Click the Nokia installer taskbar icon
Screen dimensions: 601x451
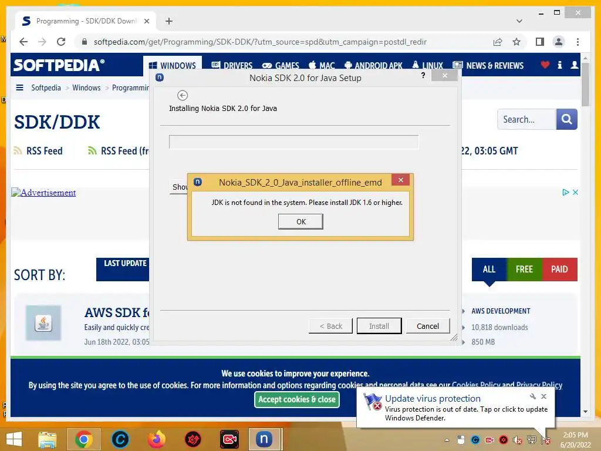coord(265,439)
